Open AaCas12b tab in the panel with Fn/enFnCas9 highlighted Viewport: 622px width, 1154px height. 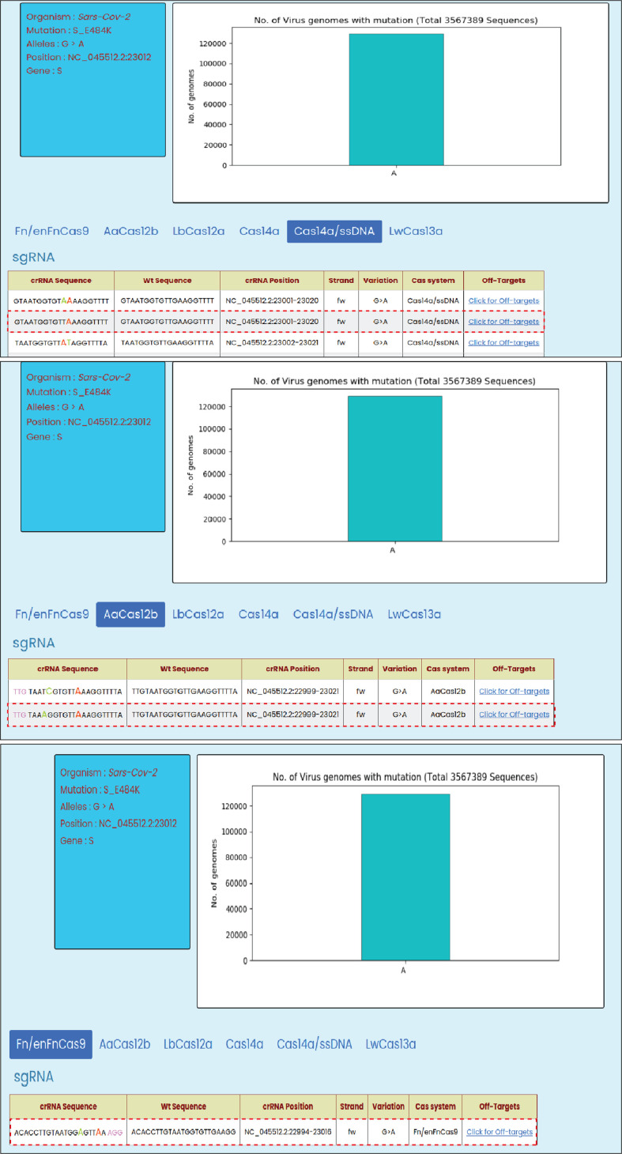[x=125, y=1044]
